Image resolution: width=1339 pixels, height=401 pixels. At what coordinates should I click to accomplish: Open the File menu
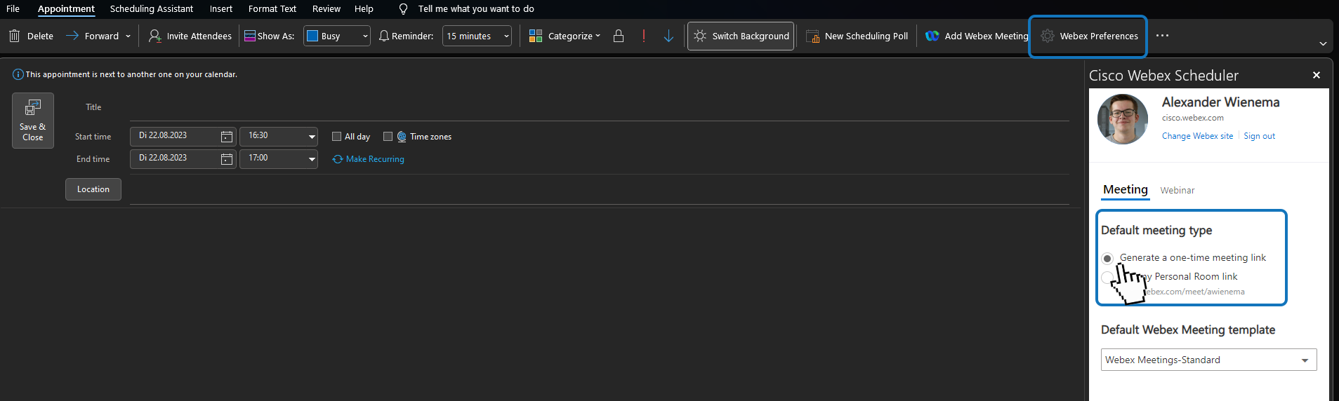(13, 9)
